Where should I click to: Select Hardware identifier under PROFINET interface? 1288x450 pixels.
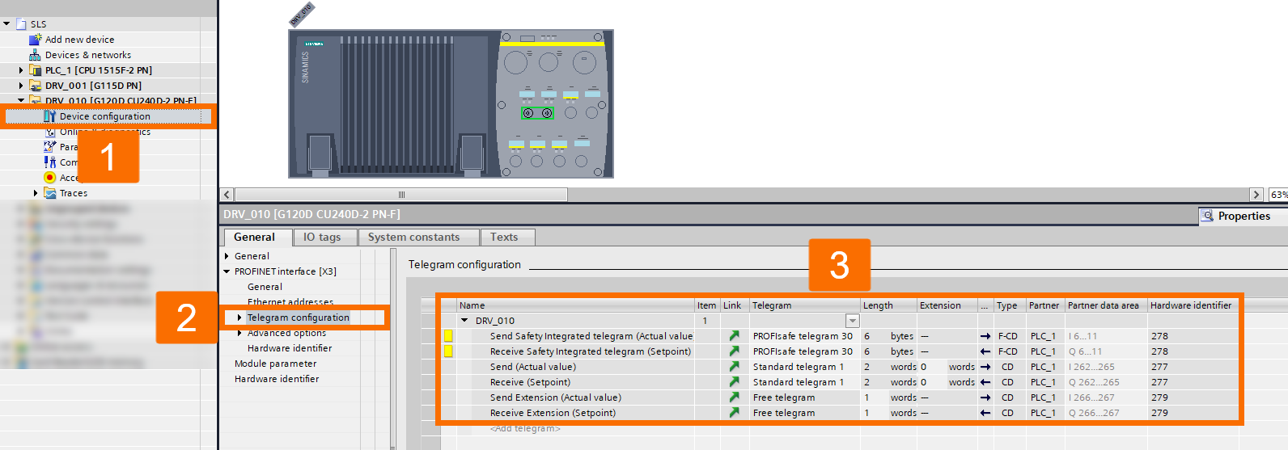(x=290, y=348)
